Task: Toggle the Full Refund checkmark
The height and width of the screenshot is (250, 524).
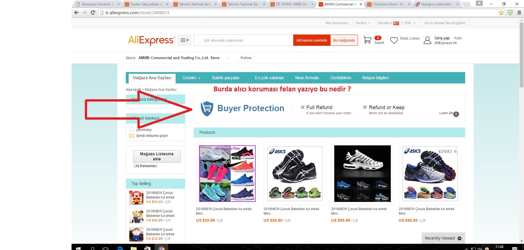Action: click(x=303, y=107)
